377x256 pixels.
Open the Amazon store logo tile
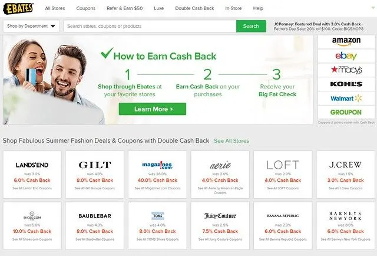click(346, 42)
